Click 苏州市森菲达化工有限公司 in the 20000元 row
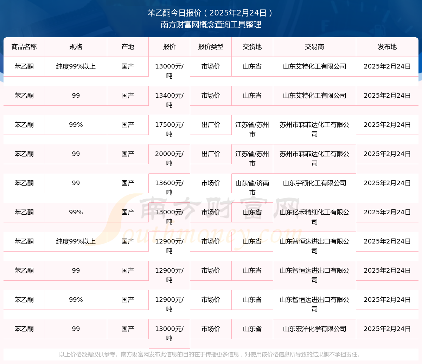The width and height of the screenshot is (422, 364). [x=314, y=158]
